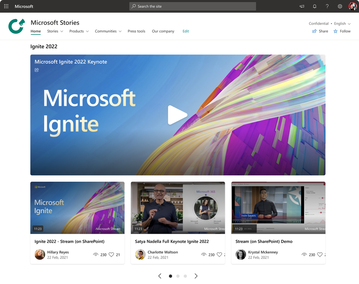Click the Share button
The width and height of the screenshot is (359, 284).
pos(320,31)
